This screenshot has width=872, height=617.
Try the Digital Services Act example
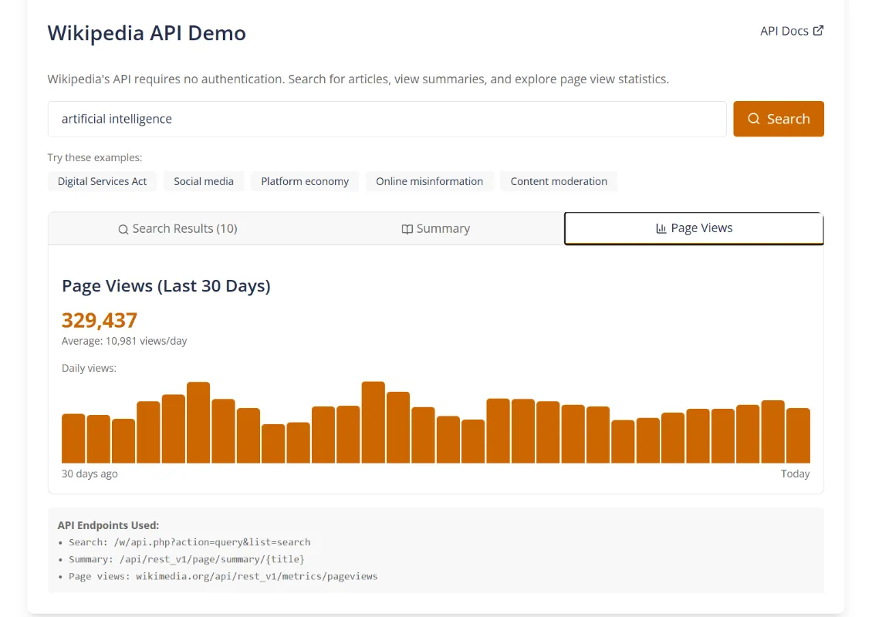(x=103, y=181)
